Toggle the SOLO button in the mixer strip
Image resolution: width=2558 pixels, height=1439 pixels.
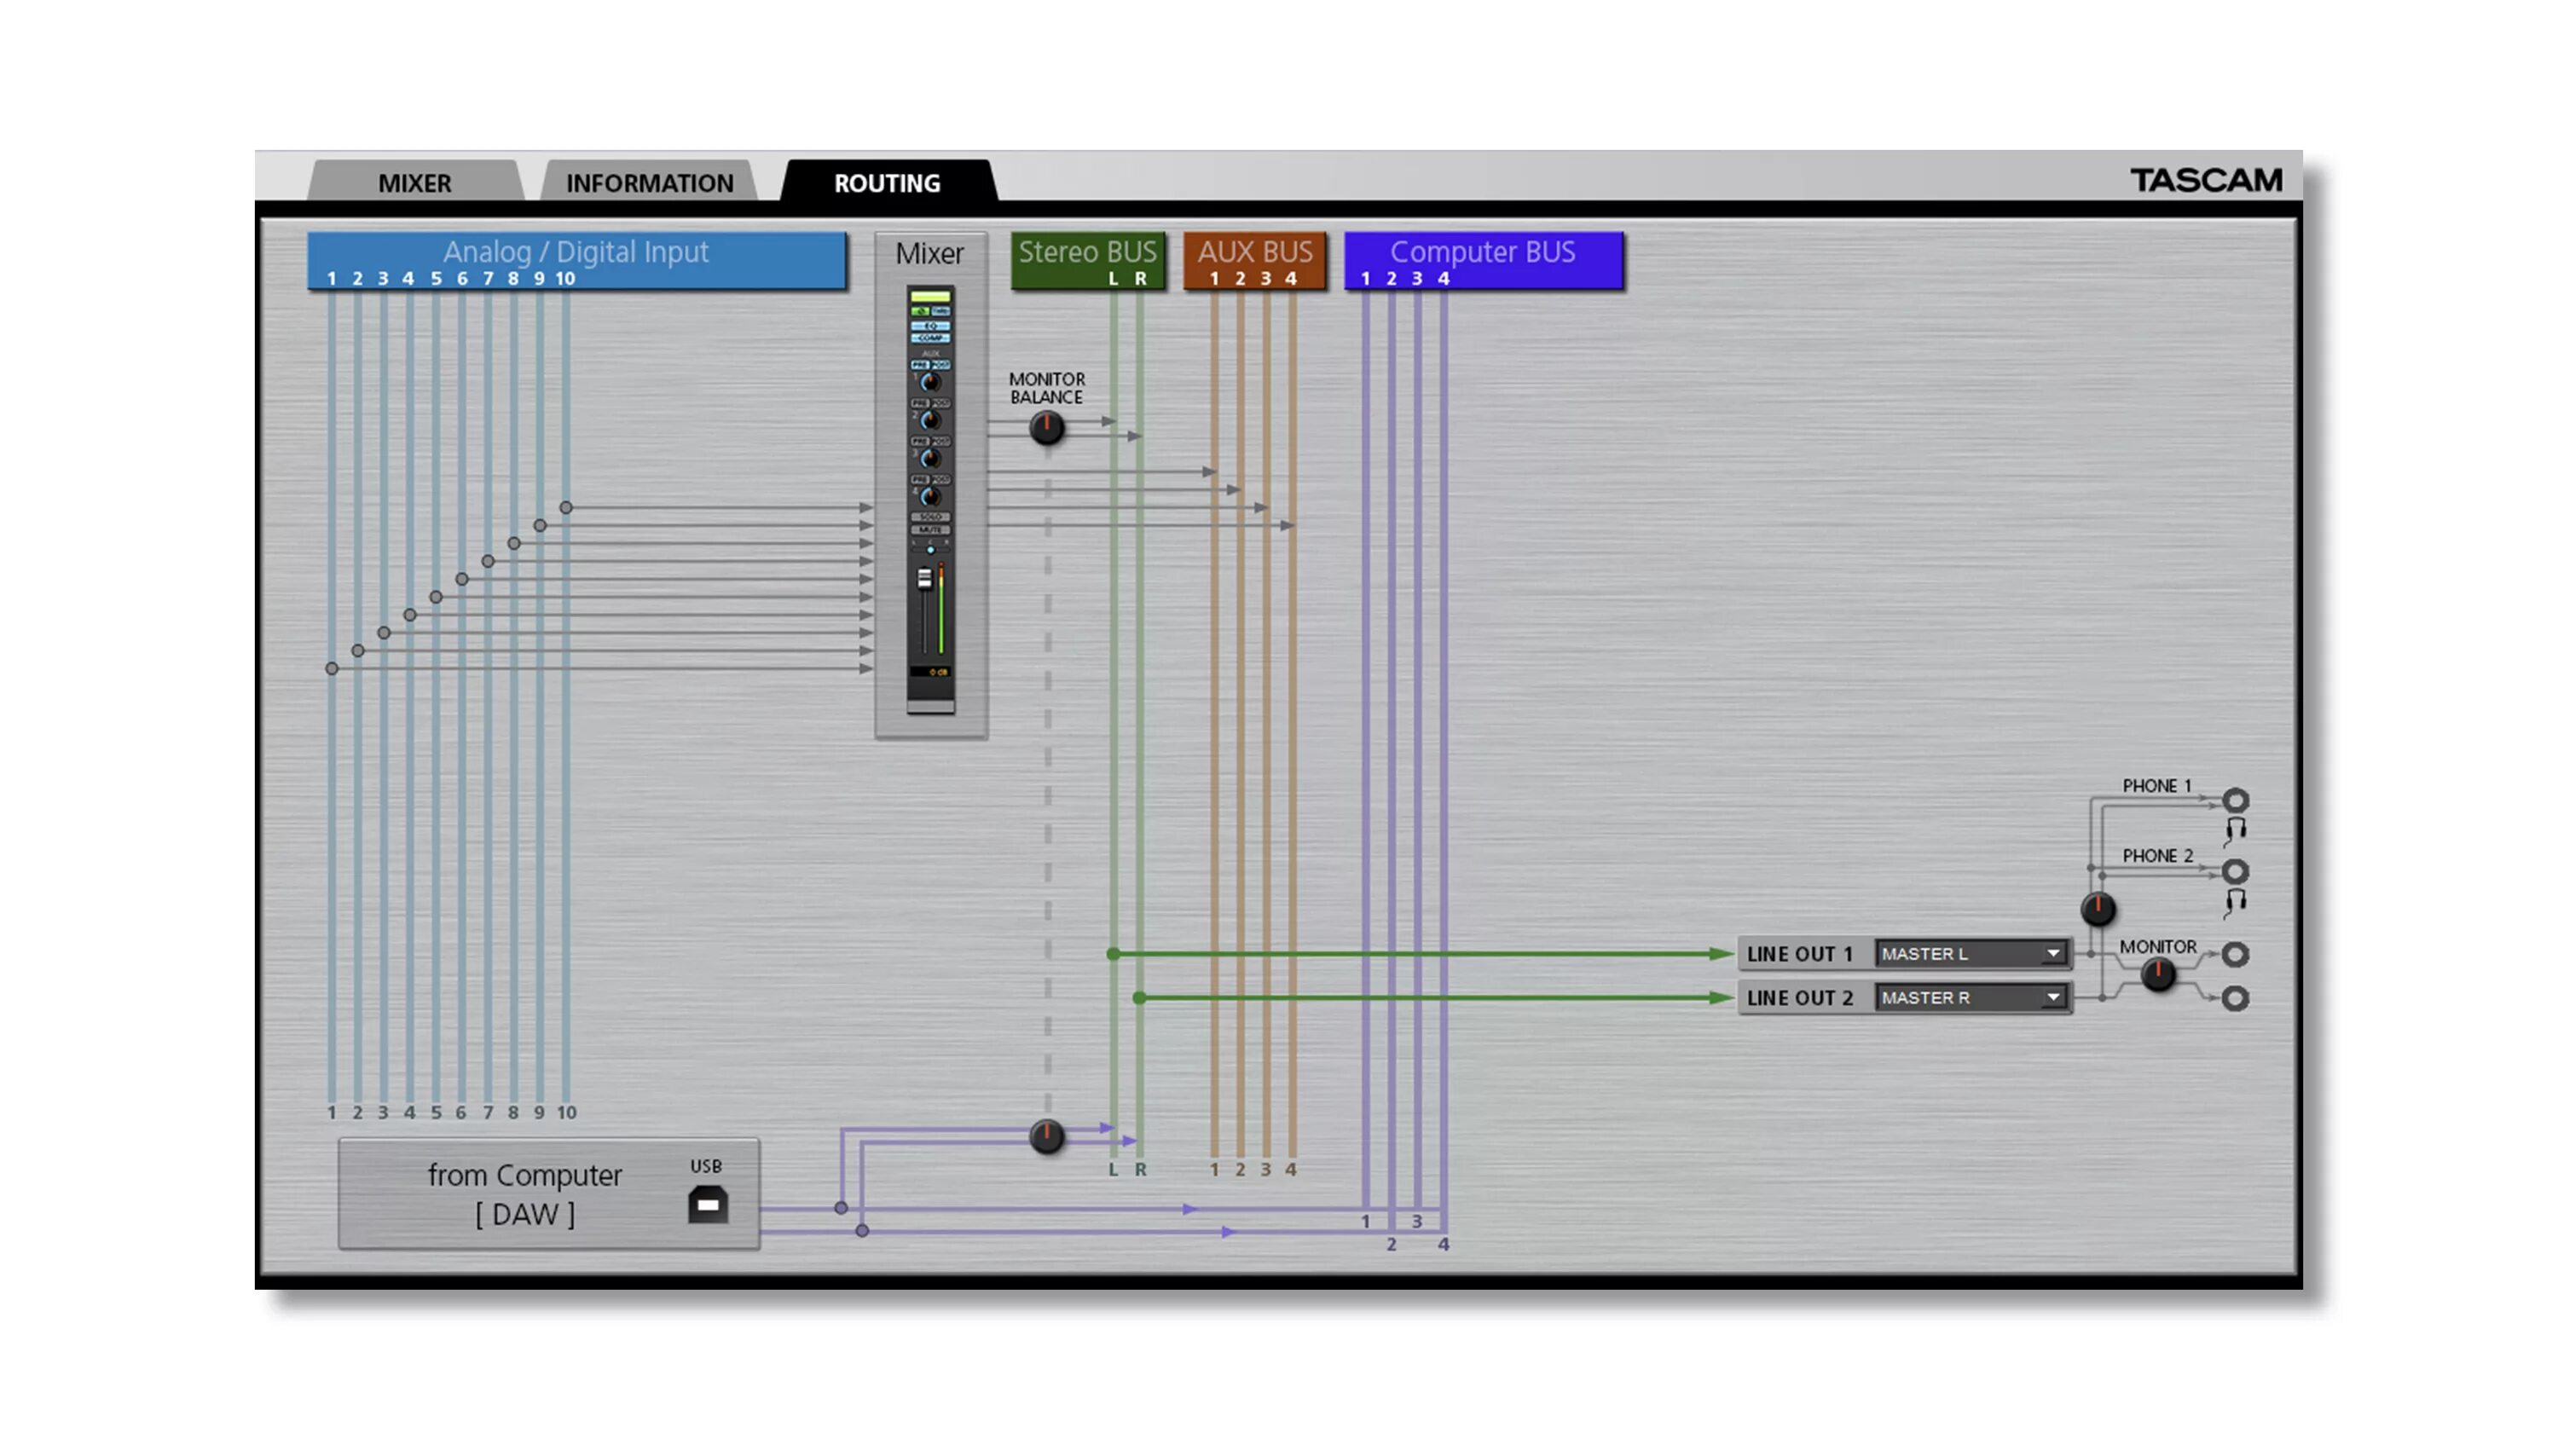coord(930,517)
